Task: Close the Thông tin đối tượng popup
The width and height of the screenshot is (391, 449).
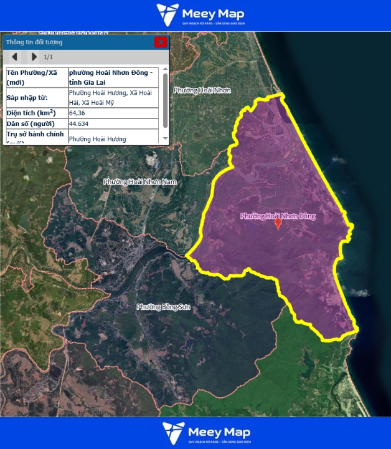Action: tap(161, 42)
